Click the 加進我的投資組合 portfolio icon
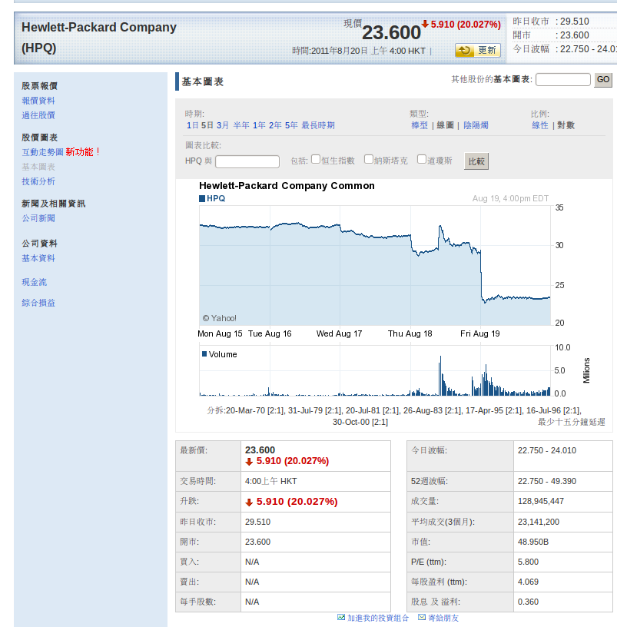The image size is (617, 627). click(x=341, y=618)
